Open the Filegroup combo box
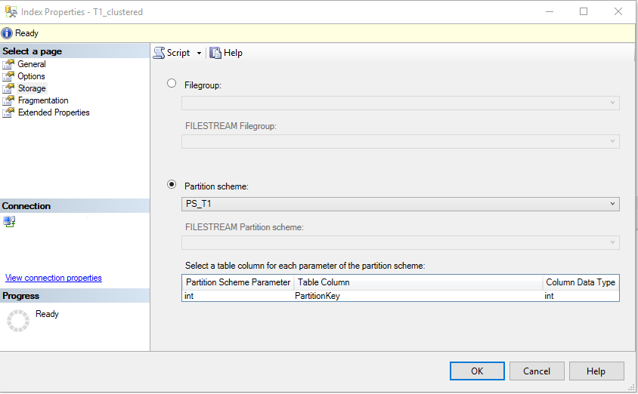Screen dimensions: 638x394 click(401, 103)
